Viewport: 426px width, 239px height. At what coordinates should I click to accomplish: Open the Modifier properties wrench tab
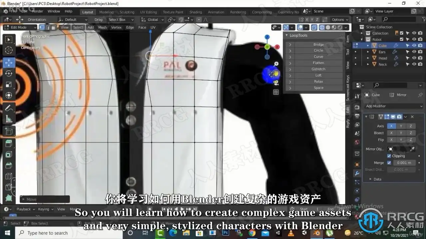357,173
